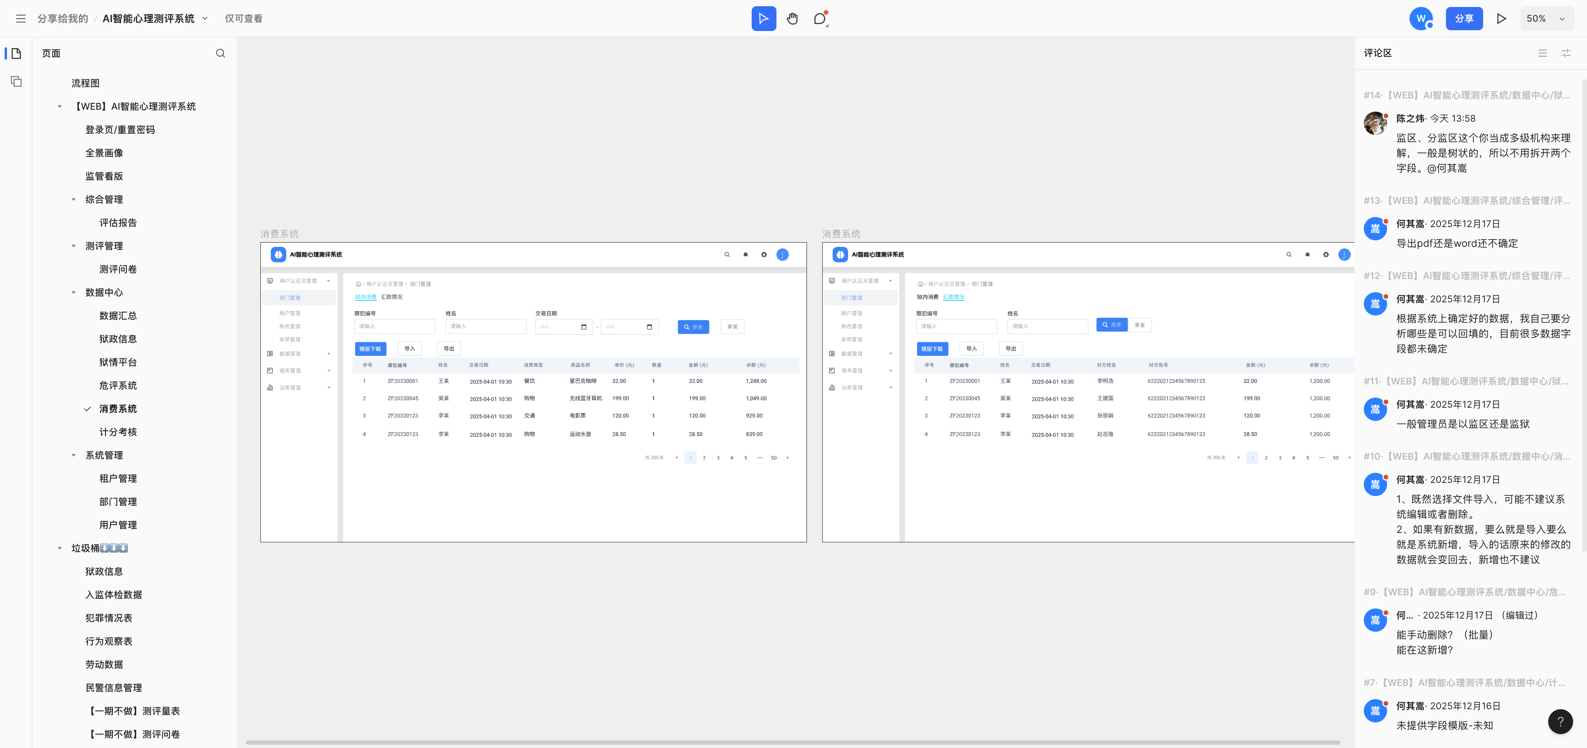Collapse the 综合管理 group

pos(73,200)
